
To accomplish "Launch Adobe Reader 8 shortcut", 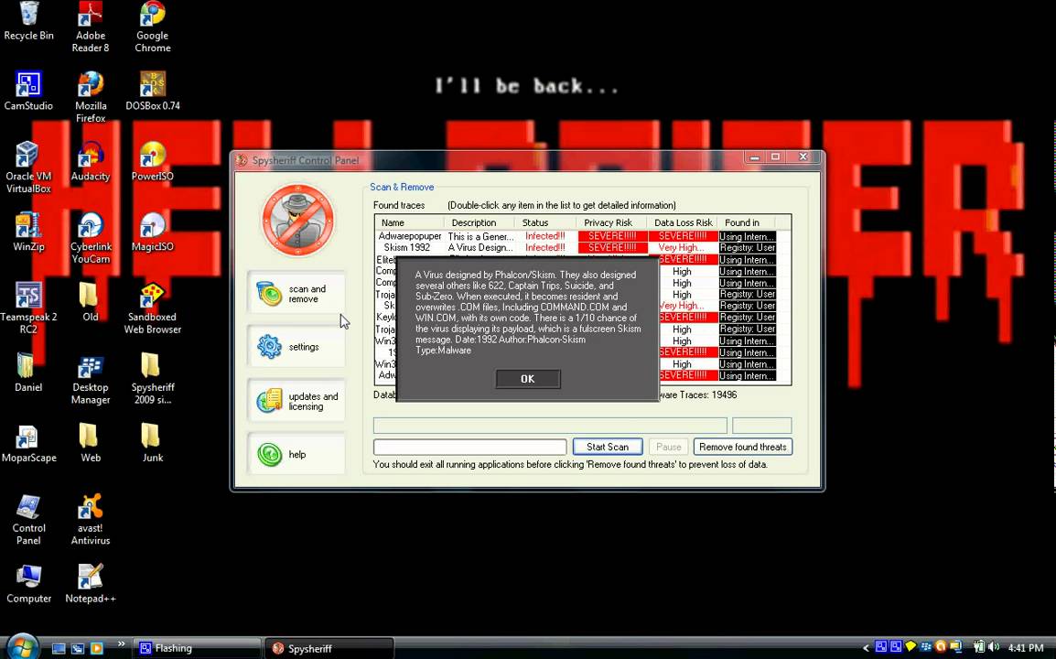I will tap(91, 27).
